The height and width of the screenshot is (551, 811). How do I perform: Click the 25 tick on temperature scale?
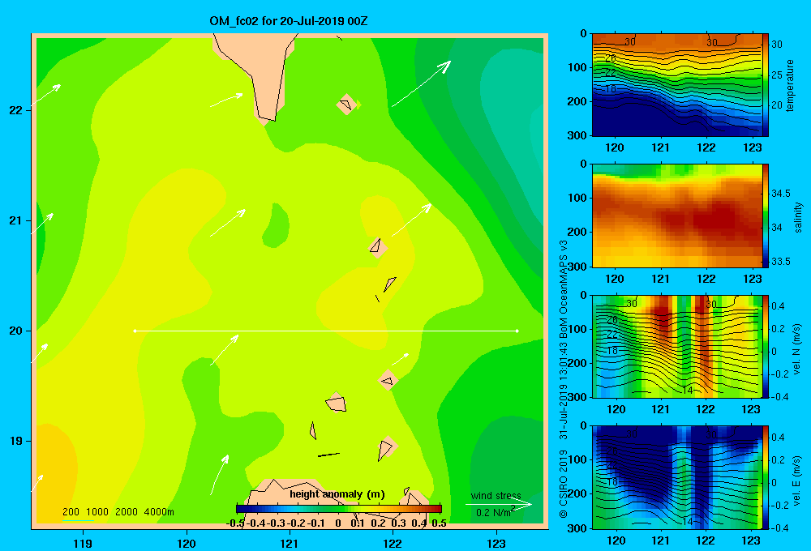(x=777, y=75)
